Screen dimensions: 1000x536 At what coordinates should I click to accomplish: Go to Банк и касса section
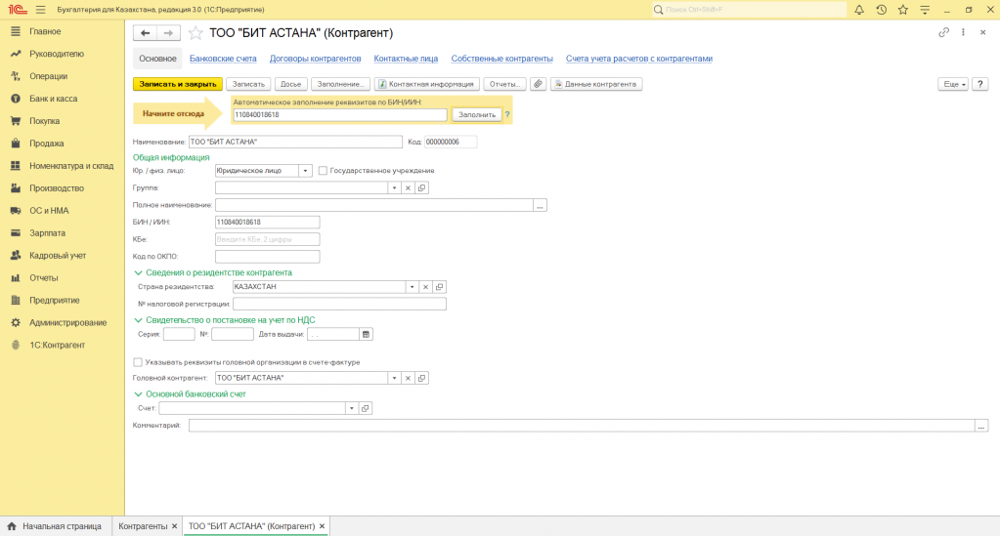click(53, 99)
